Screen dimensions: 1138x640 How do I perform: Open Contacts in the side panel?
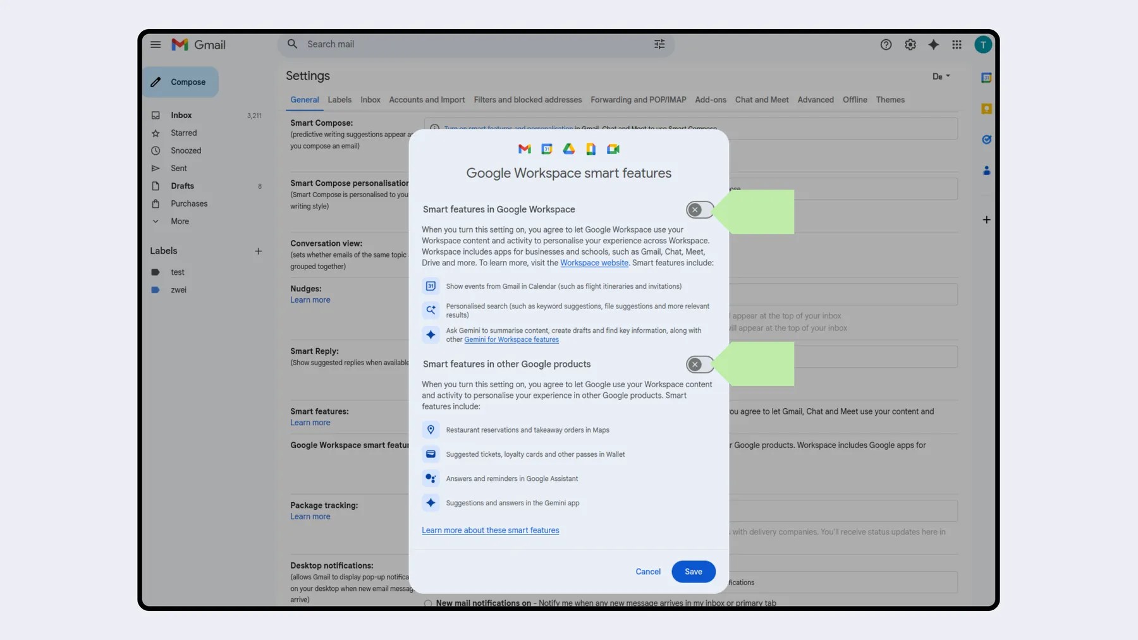(986, 171)
